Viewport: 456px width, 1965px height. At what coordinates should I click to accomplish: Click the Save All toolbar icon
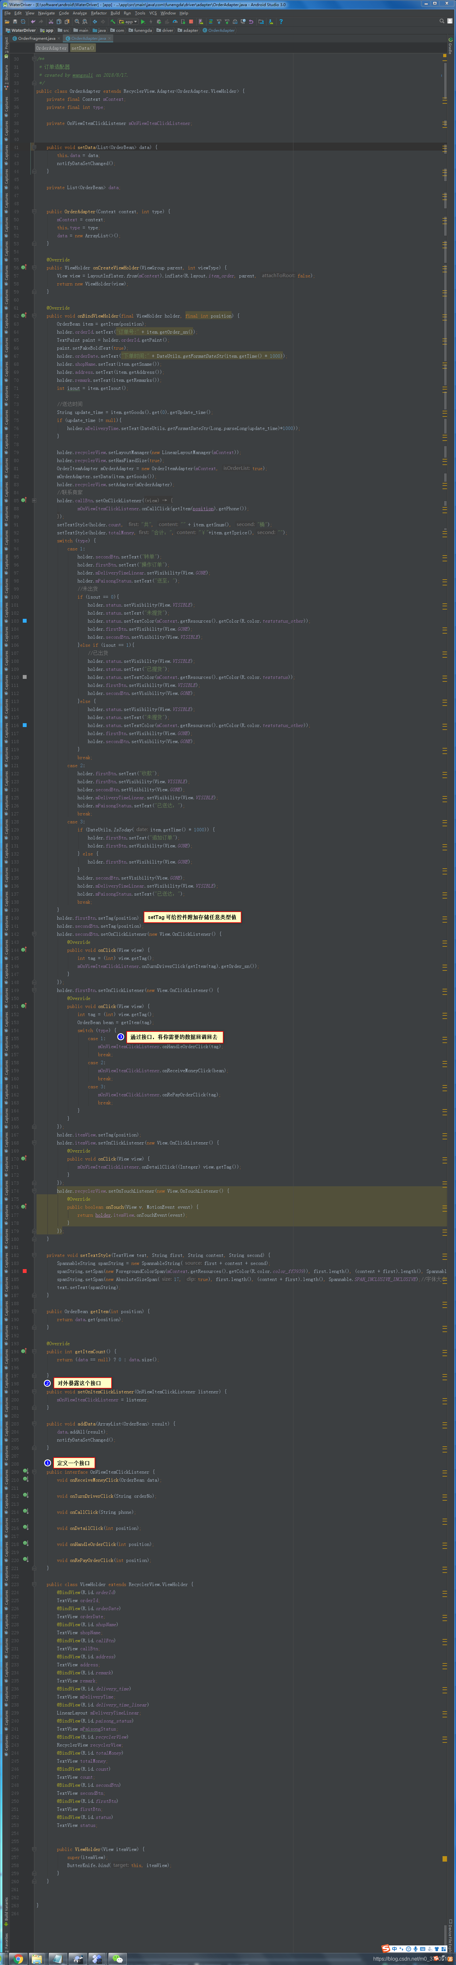[15, 22]
